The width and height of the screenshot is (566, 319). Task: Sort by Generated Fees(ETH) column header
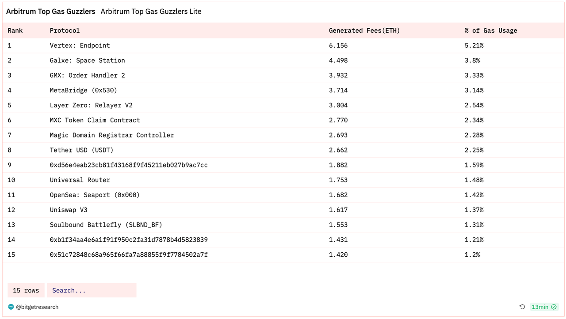[x=364, y=30]
